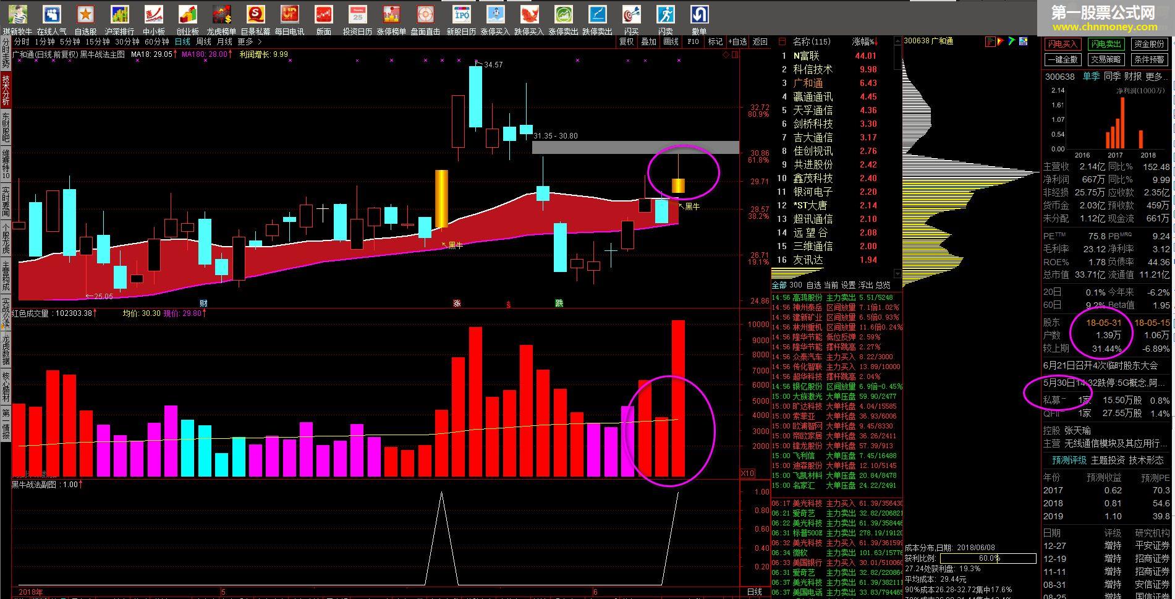The image size is (1175, 599).
Task: Open the 巨景私募 icon
Action: point(255,14)
